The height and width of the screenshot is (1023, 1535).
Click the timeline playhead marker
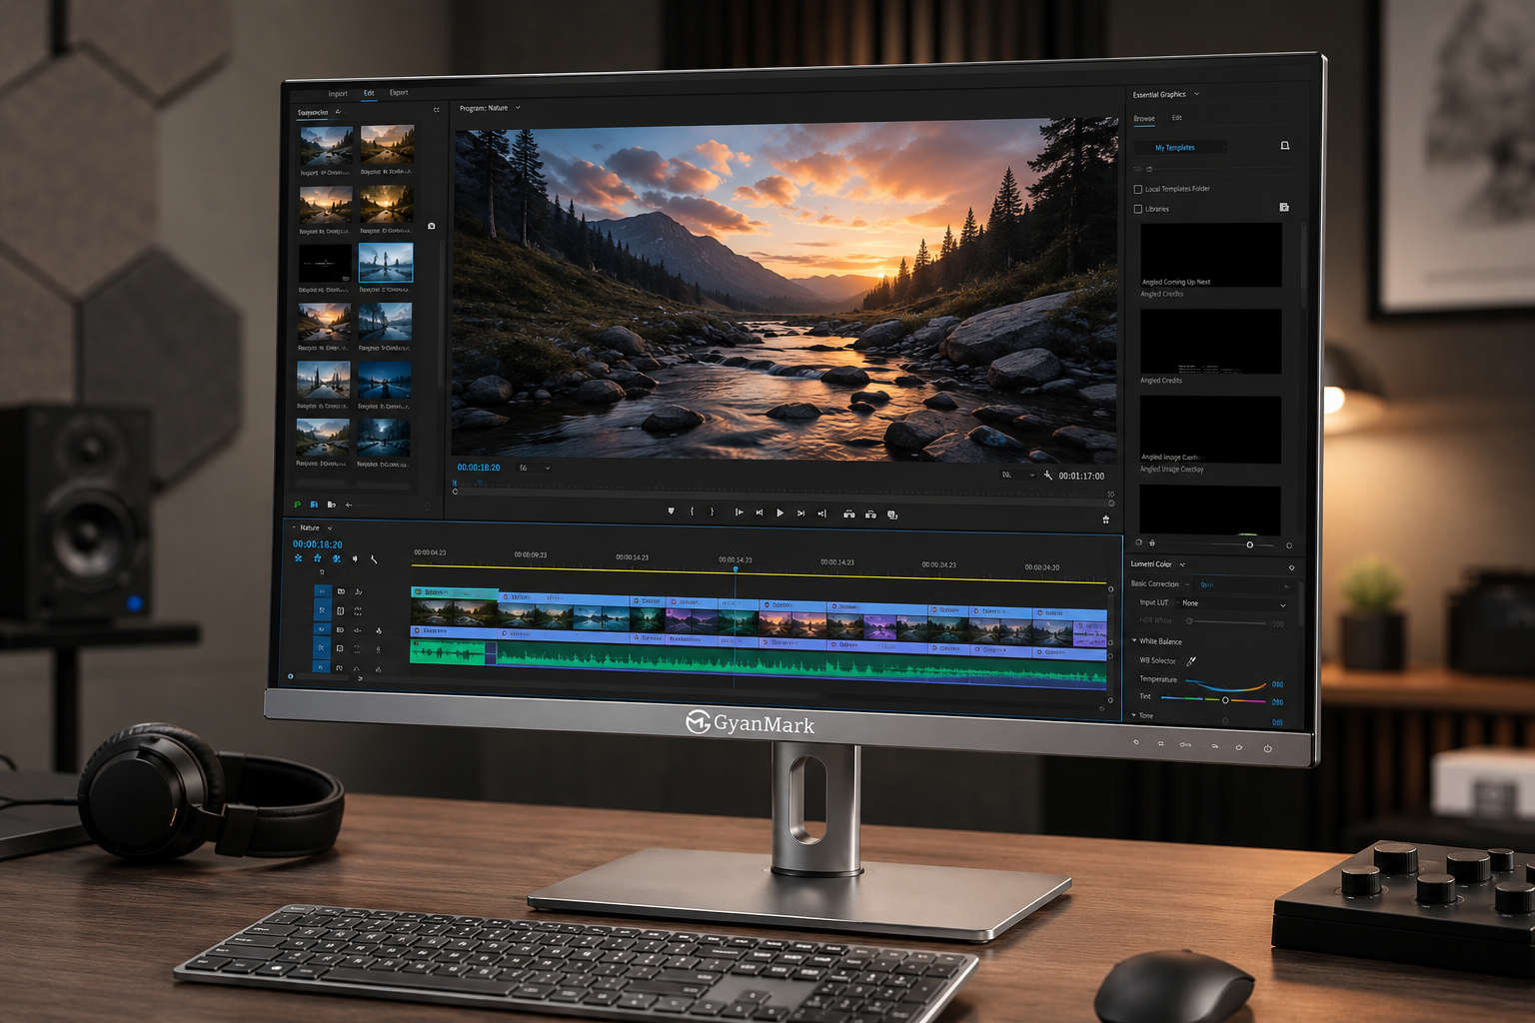tap(736, 569)
